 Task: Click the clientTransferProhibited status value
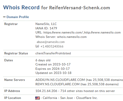[53, 53]
